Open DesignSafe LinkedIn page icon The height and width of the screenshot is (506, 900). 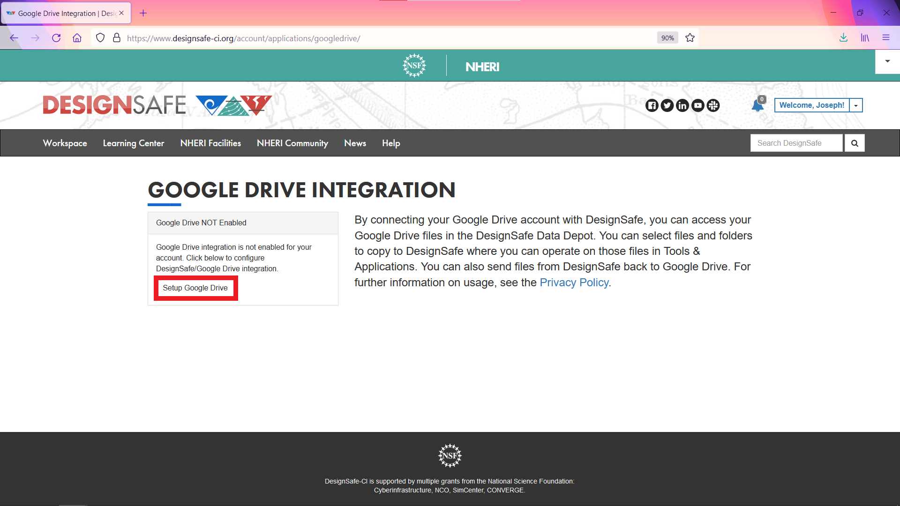pyautogui.click(x=682, y=105)
